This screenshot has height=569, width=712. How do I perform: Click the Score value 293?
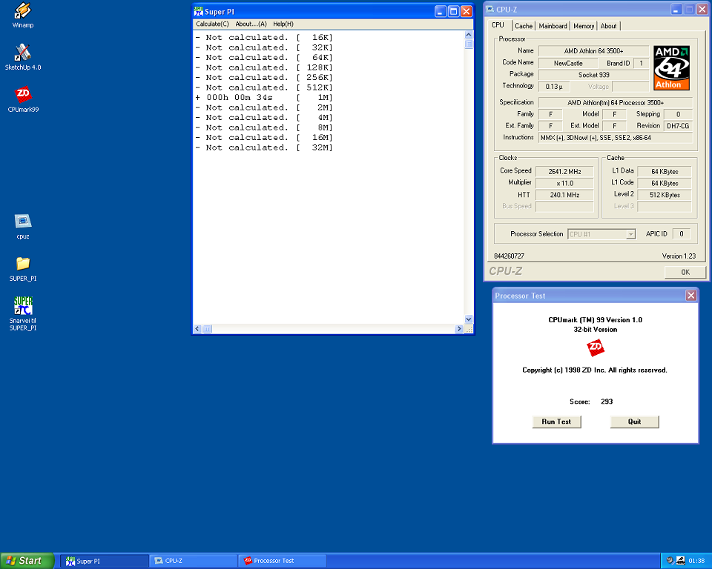pyautogui.click(x=607, y=402)
